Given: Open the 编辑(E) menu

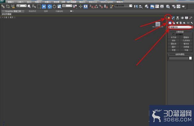Looking at the screenshot, I should pos(11,2).
